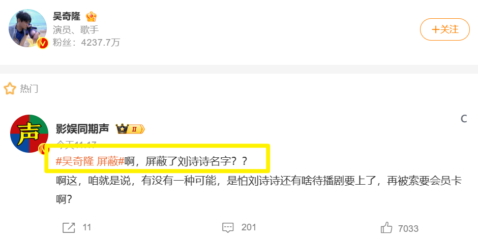Click the verified V badge on 吴奇隆's avatar

click(x=43, y=44)
